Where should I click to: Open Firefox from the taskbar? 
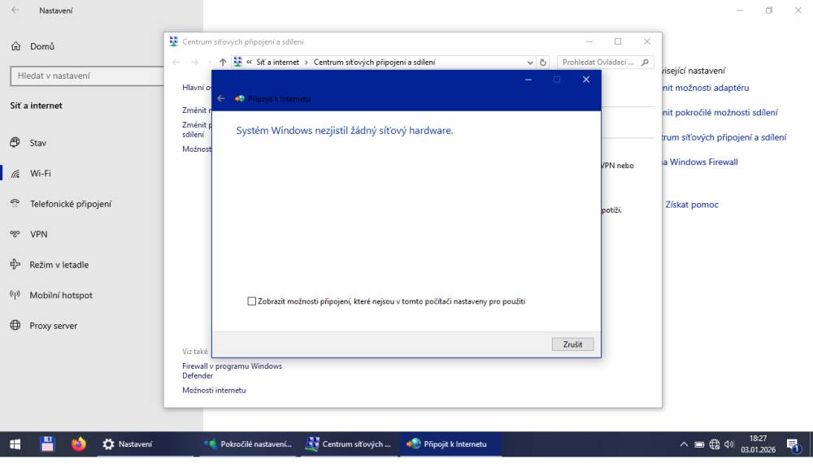[x=78, y=444]
